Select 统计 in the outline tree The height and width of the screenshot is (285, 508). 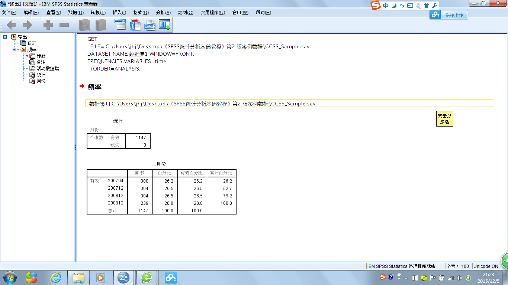point(41,75)
